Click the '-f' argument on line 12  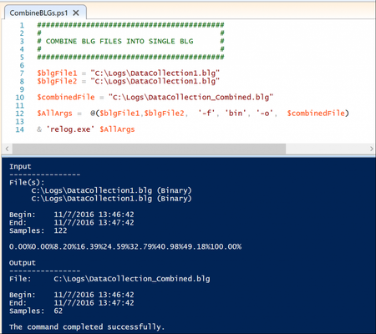pos(206,114)
